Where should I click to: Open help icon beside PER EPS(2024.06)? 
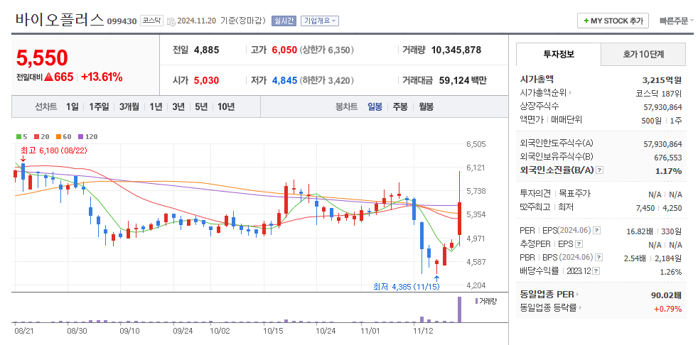pyautogui.click(x=597, y=231)
